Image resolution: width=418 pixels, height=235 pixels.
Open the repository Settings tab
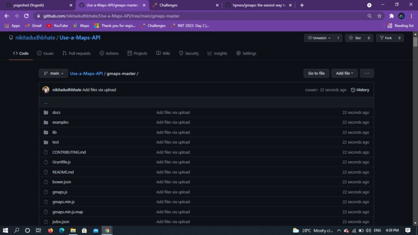pyautogui.click(x=246, y=53)
